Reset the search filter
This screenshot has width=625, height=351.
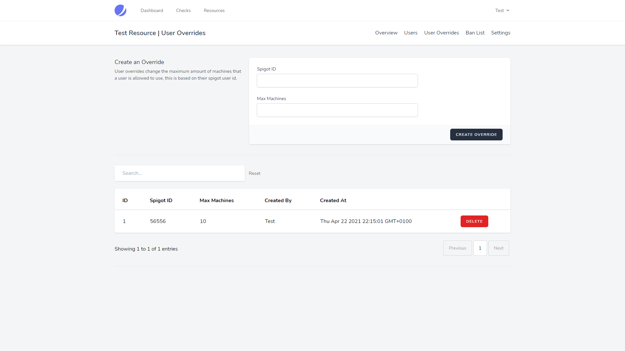coord(254,173)
